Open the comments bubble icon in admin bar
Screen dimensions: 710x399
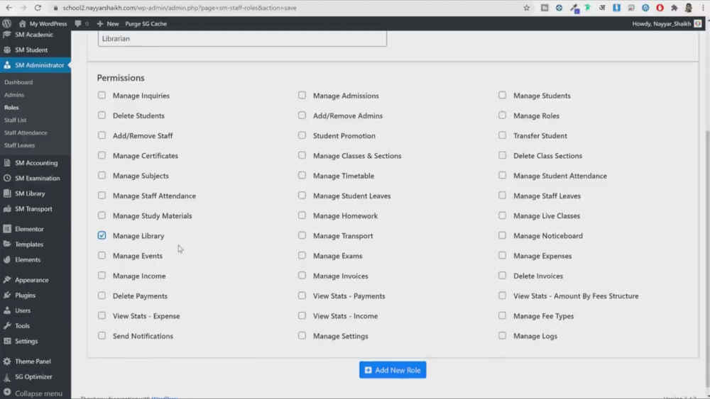tap(78, 23)
